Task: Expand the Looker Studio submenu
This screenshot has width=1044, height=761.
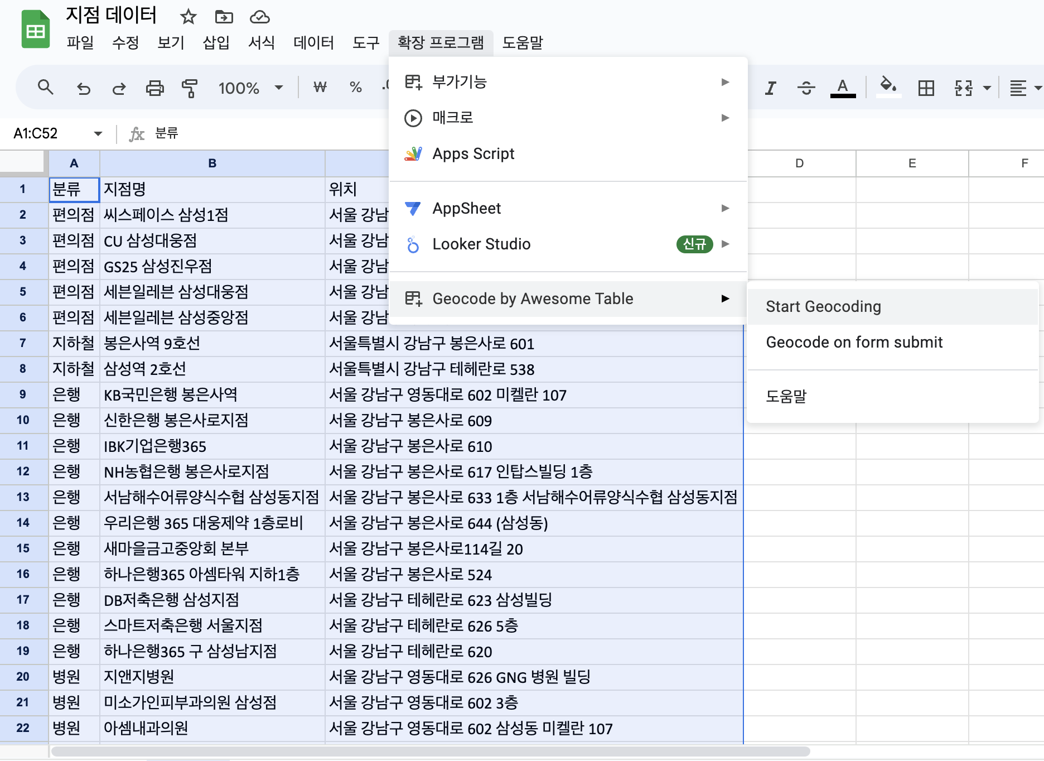Action: [x=568, y=244]
